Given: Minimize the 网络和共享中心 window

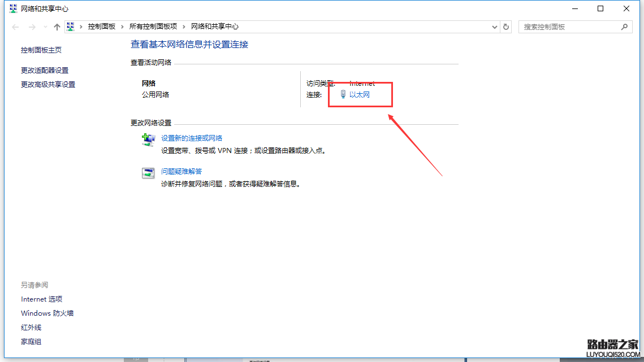Looking at the screenshot, I should 575,8.
